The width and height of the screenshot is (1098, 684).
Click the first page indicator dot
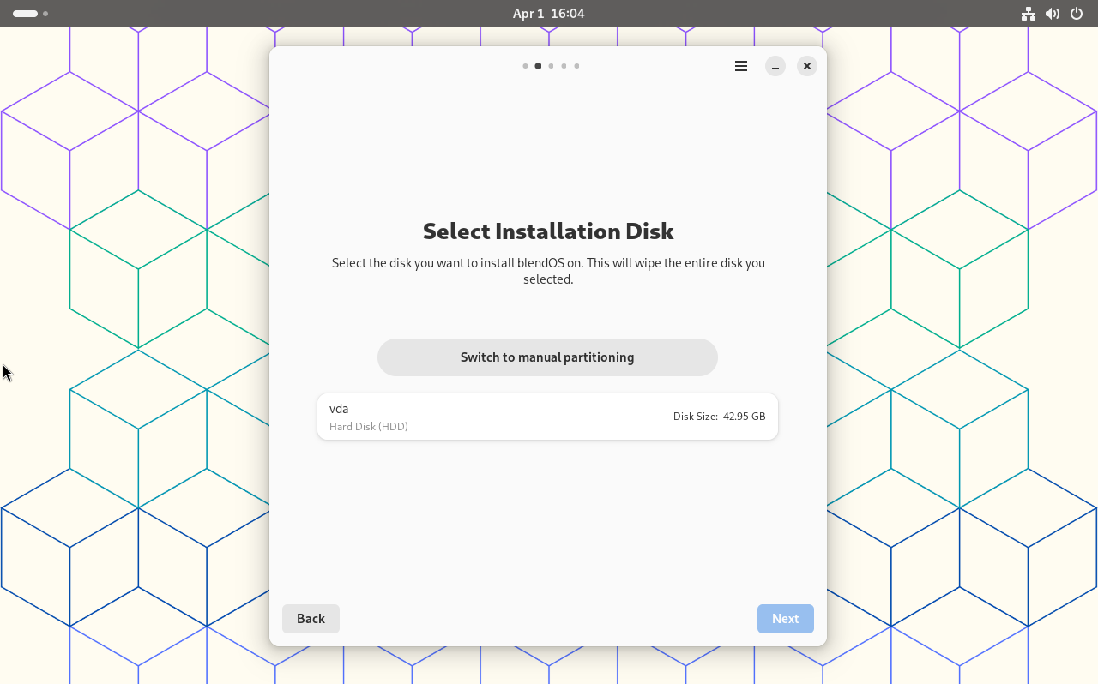(x=525, y=66)
